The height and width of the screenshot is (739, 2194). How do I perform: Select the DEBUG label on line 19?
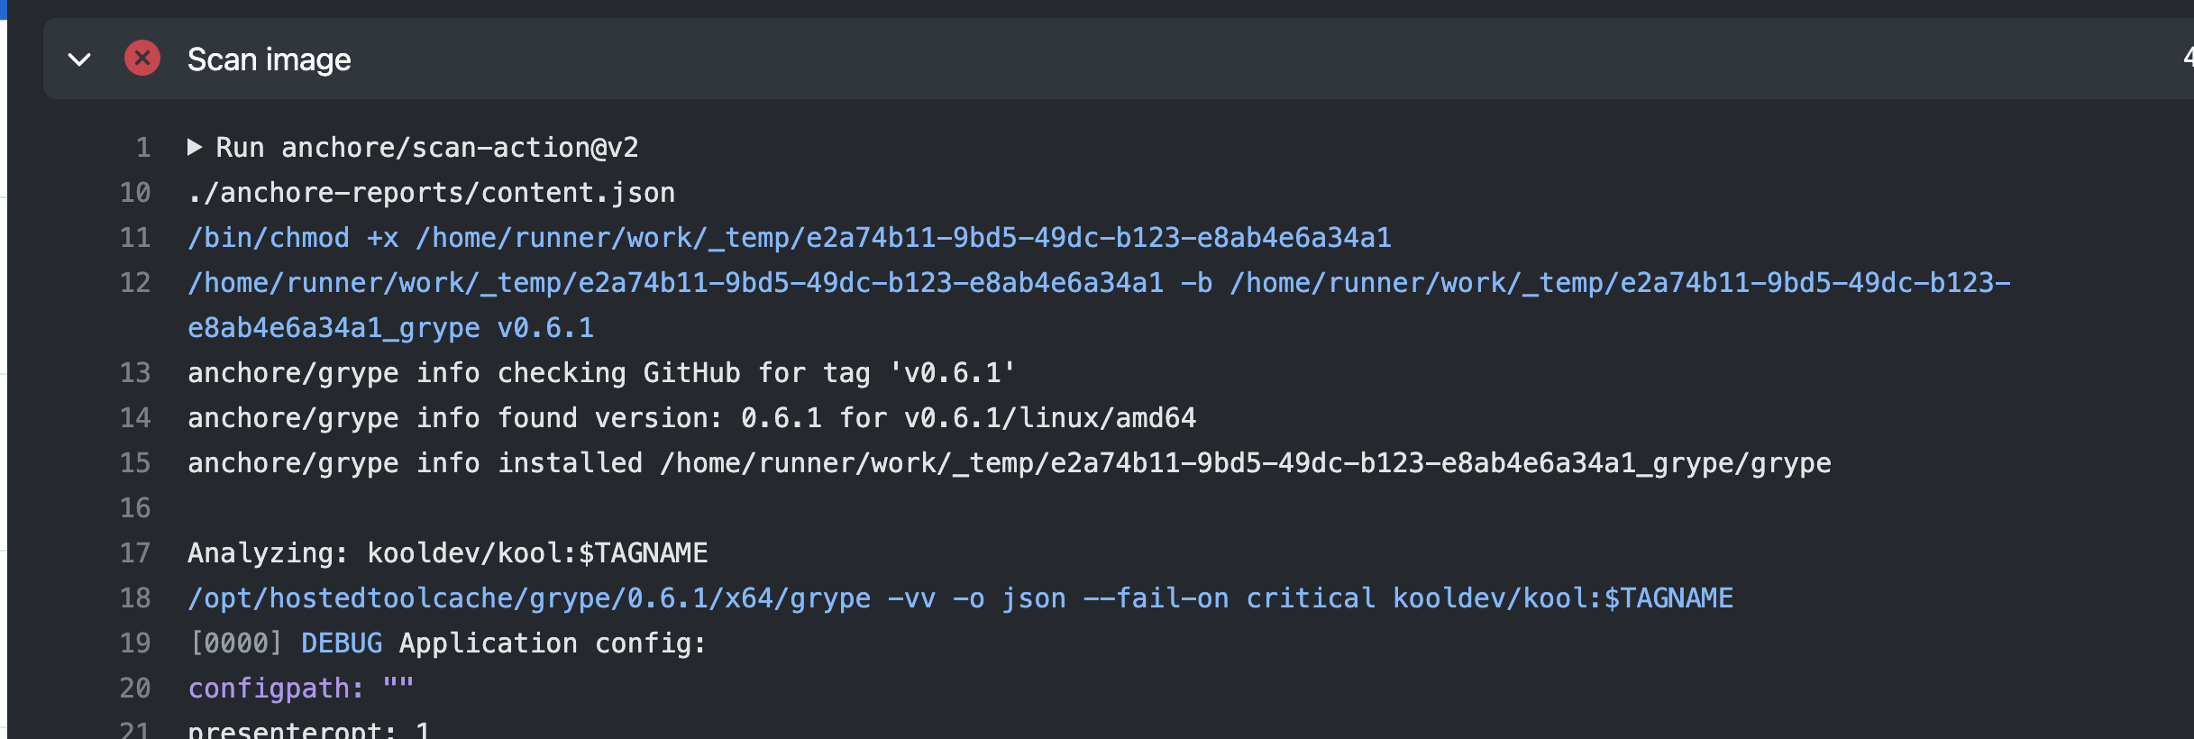click(340, 643)
